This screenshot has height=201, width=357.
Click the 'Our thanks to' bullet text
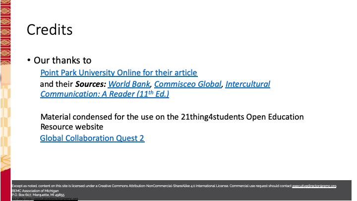tap(62, 61)
